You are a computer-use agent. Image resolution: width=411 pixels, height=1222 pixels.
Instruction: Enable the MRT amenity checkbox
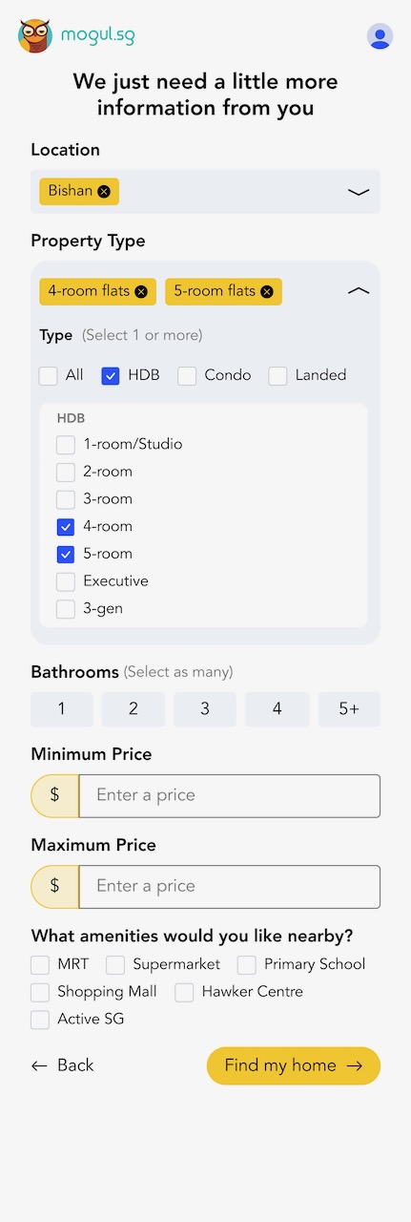click(40, 965)
